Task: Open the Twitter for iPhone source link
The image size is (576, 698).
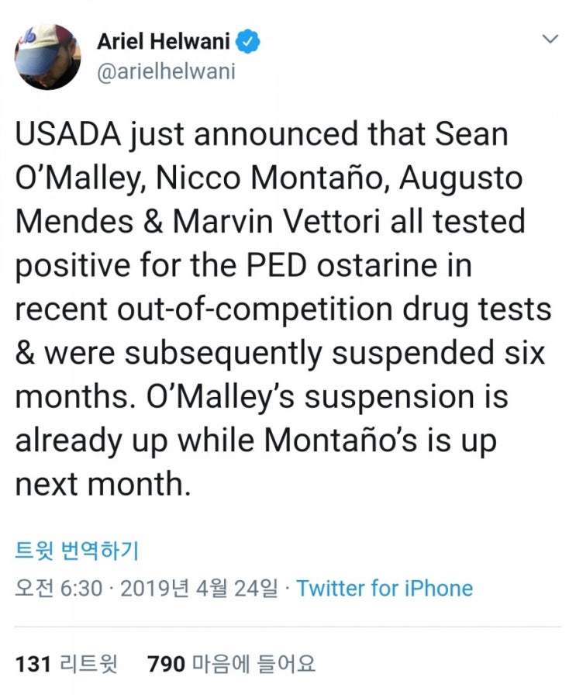Action: [385, 588]
